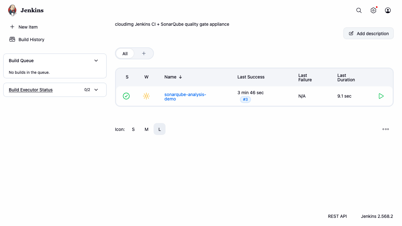The width and height of the screenshot is (402, 226).
Task: Click the Jenkins butler logo
Action: coord(12,10)
